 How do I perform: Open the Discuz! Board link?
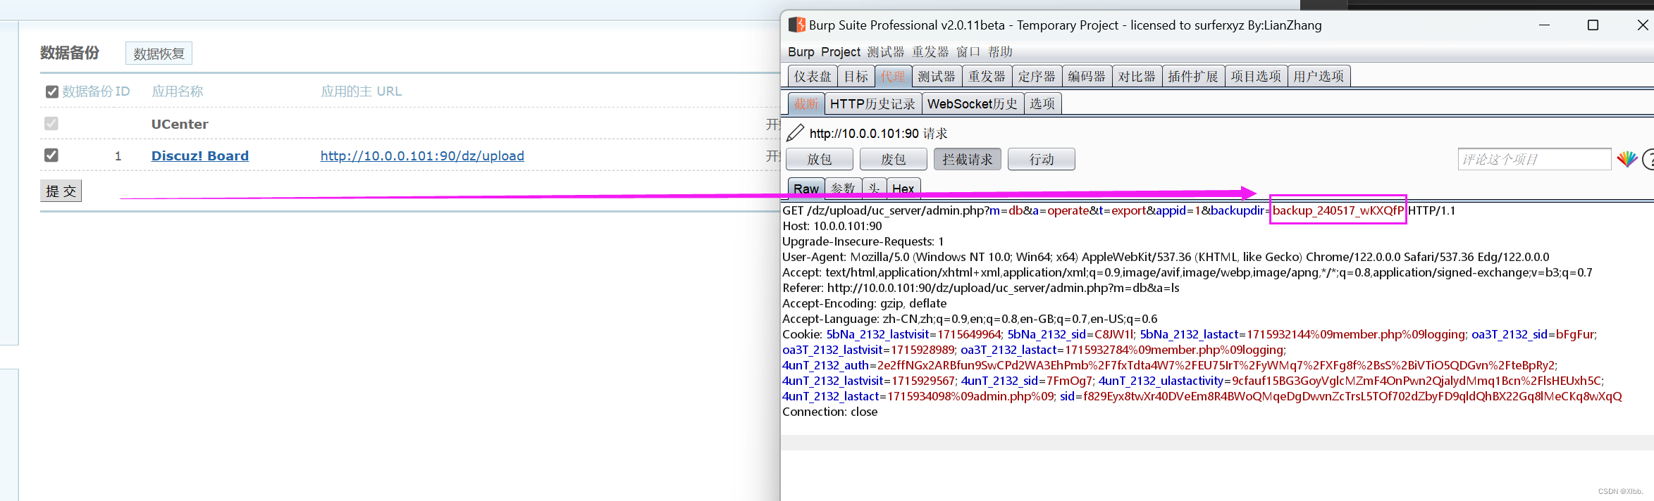(x=200, y=156)
